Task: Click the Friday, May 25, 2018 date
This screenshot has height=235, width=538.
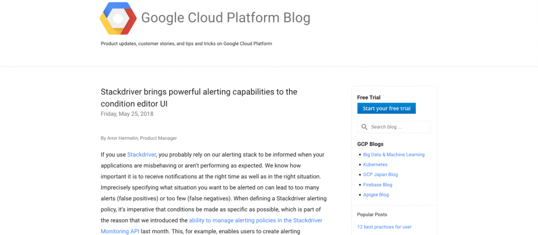Action: coord(127,114)
